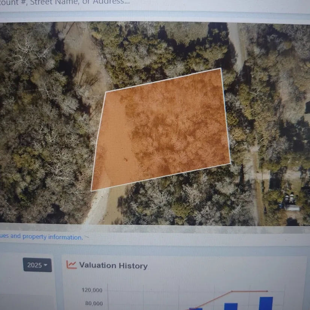Click the top-right corner of parcel outline
The width and height of the screenshot is (310, 310).
click(x=221, y=69)
